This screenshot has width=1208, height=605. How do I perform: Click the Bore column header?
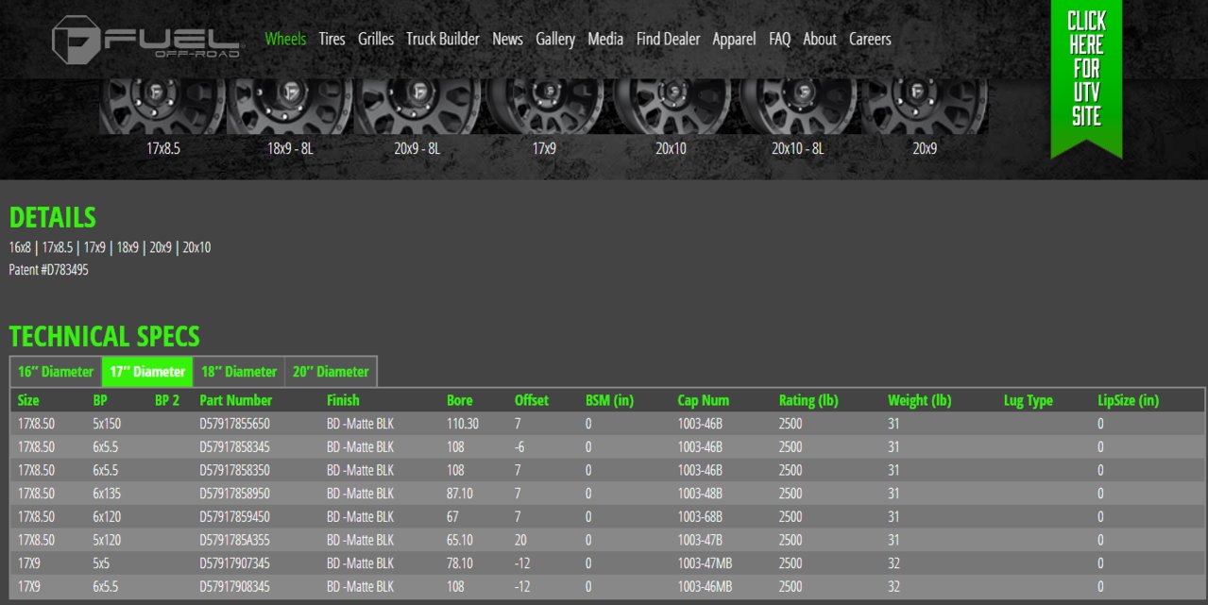coord(460,400)
